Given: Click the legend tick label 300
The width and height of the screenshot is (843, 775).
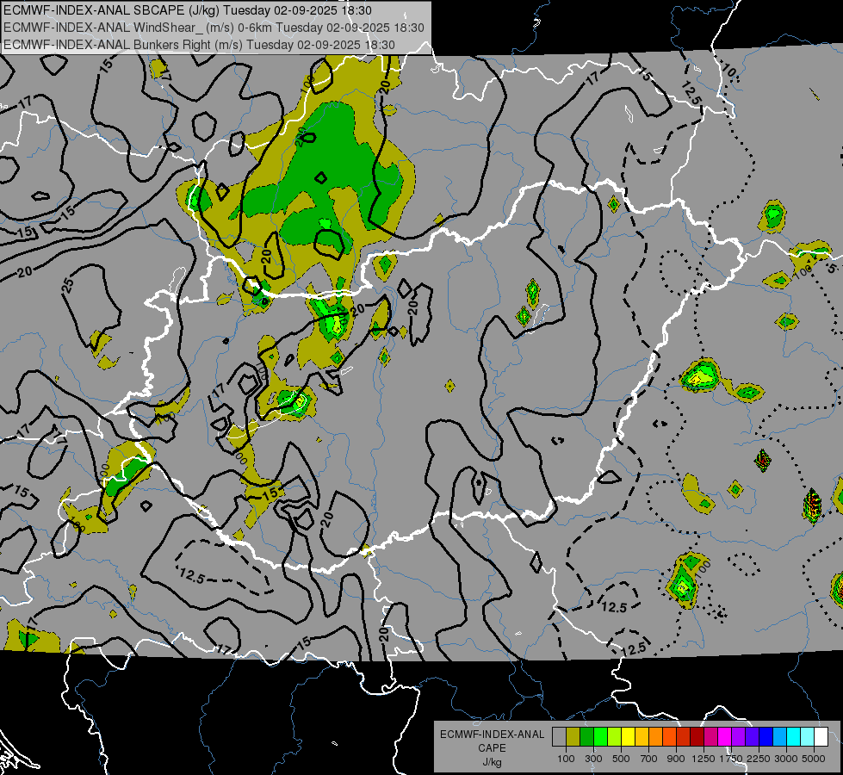Looking at the screenshot, I should (593, 759).
